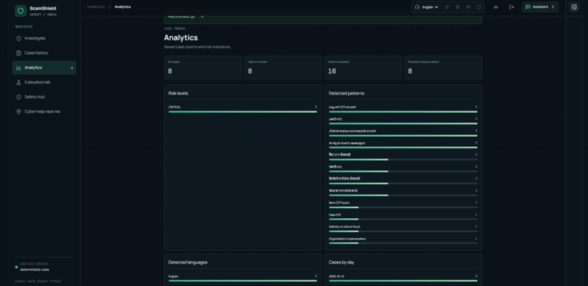The height and width of the screenshot is (286, 588).
Task: Navigate to Safety hub
Action: point(45,97)
